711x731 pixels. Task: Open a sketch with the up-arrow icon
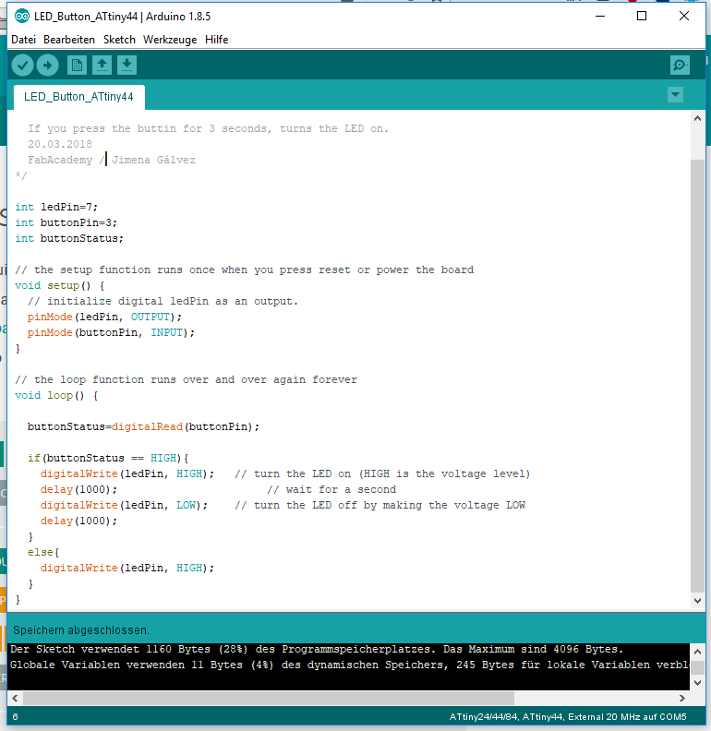pyautogui.click(x=102, y=66)
